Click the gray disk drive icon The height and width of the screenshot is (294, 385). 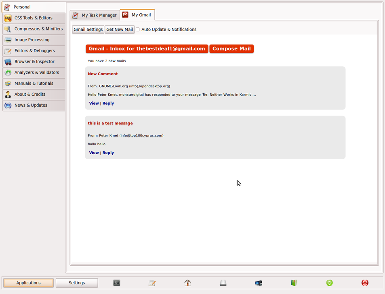(x=223, y=283)
